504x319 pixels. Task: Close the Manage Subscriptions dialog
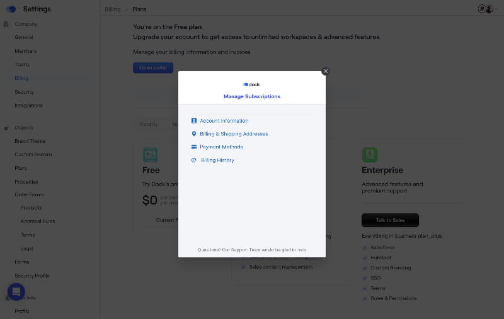click(x=326, y=71)
